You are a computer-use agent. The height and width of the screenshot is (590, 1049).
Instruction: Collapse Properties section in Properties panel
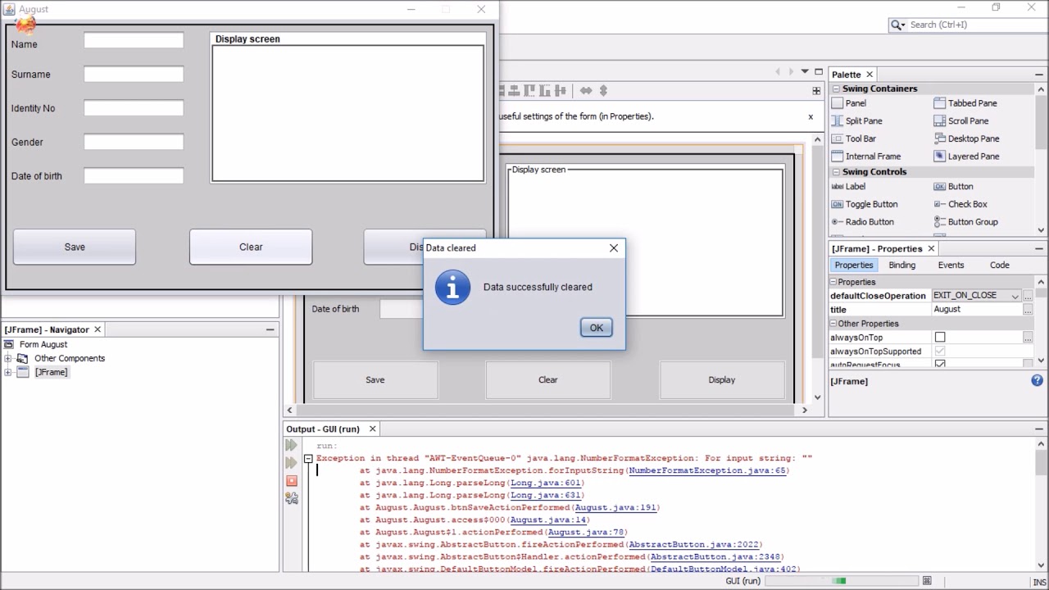click(x=833, y=282)
